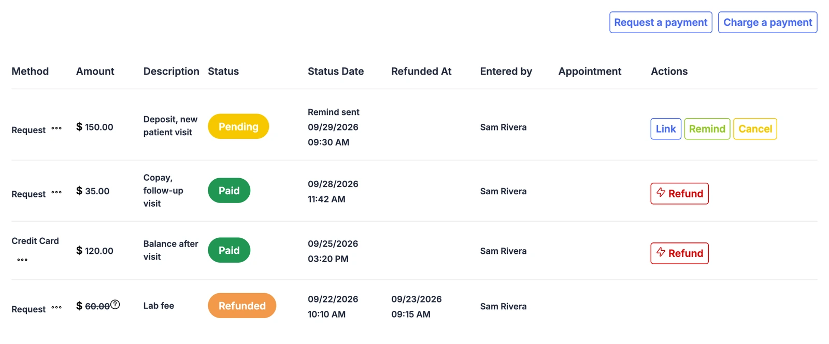Refund the $35.00 copay payment
Viewport: 829px width, 344px height.
[x=679, y=194]
